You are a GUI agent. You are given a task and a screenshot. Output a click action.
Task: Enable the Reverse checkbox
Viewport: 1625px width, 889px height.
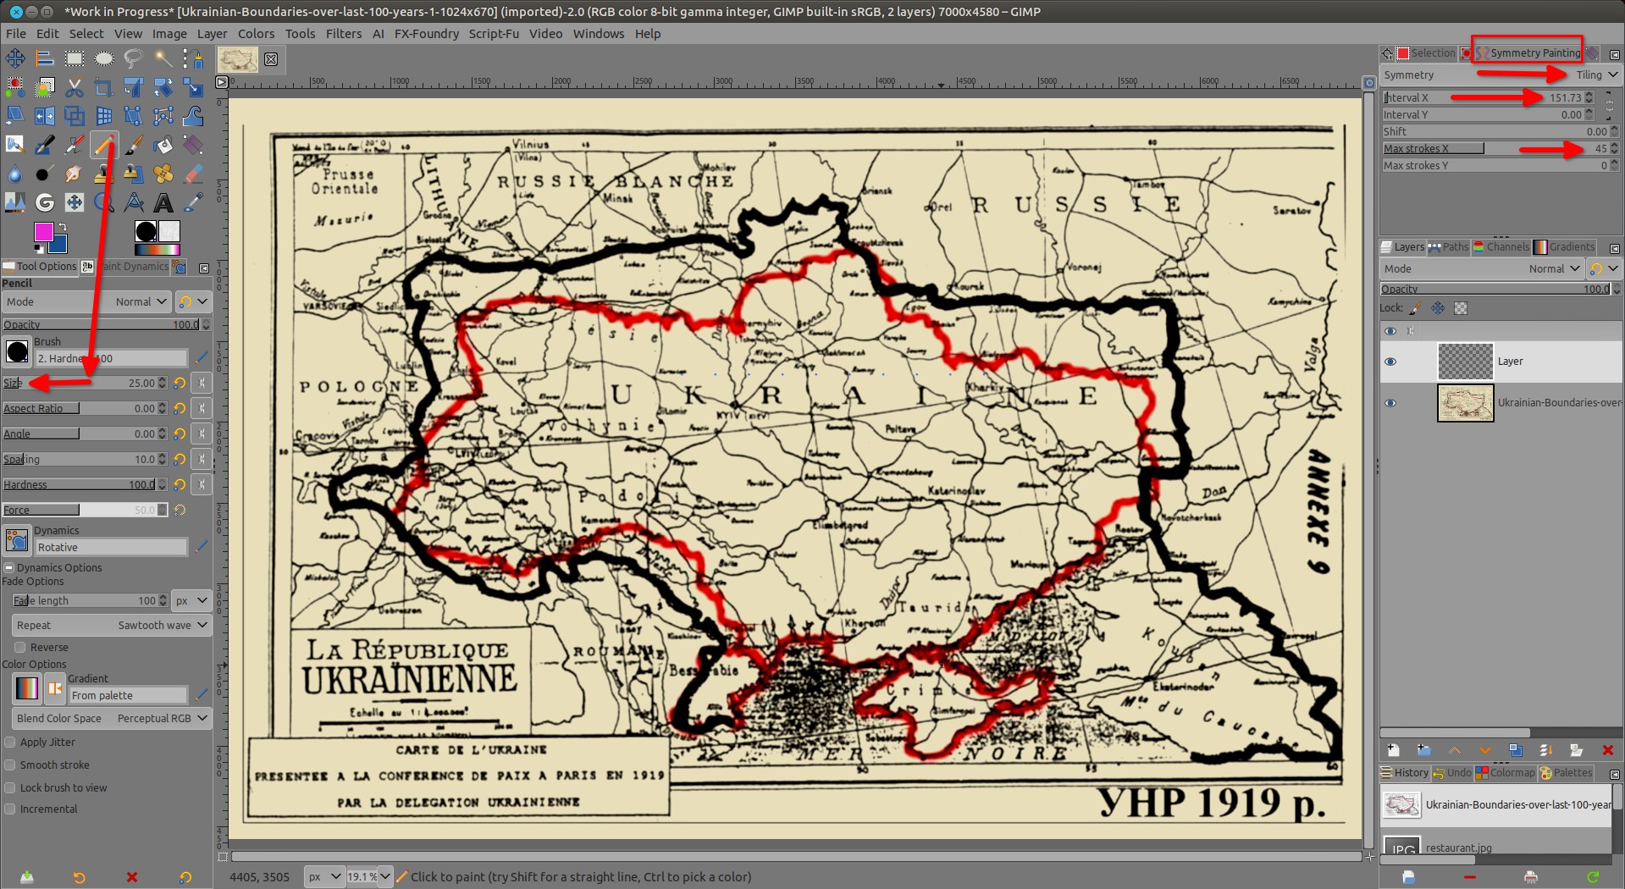pos(19,648)
